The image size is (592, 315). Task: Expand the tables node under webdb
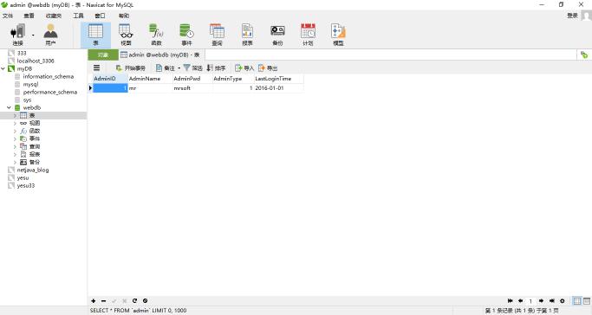click(15, 116)
